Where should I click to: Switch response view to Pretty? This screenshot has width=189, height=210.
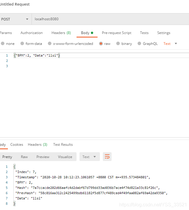pos(7,157)
